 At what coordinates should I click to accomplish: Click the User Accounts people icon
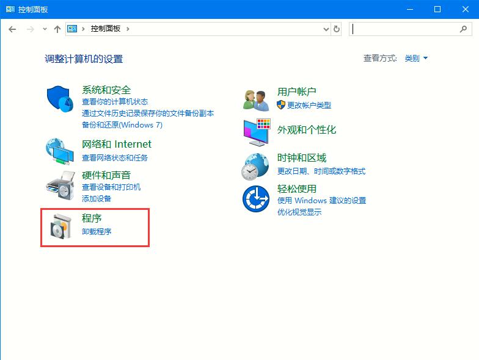pos(256,99)
